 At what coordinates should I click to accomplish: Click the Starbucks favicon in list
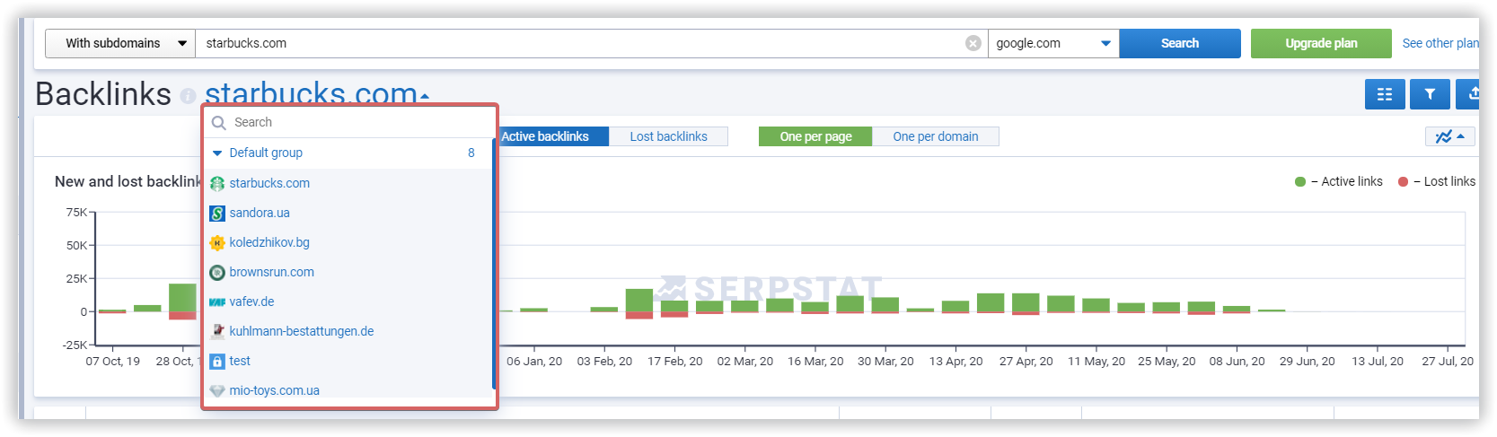217,183
